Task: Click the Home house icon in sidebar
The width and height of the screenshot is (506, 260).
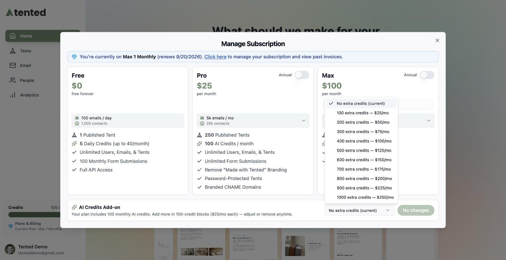Action: pos(13,36)
